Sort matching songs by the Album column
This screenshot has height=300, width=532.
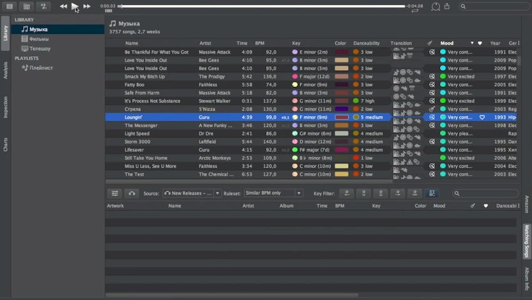tap(287, 206)
